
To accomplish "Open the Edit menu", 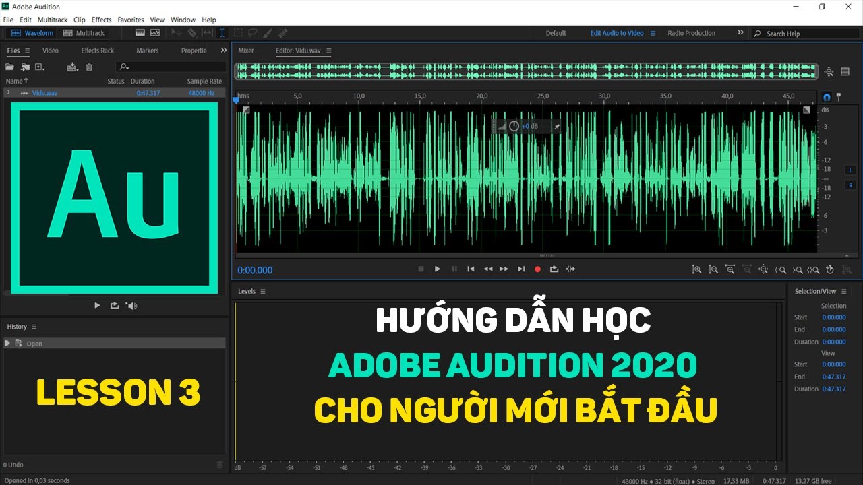I will (x=26, y=20).
